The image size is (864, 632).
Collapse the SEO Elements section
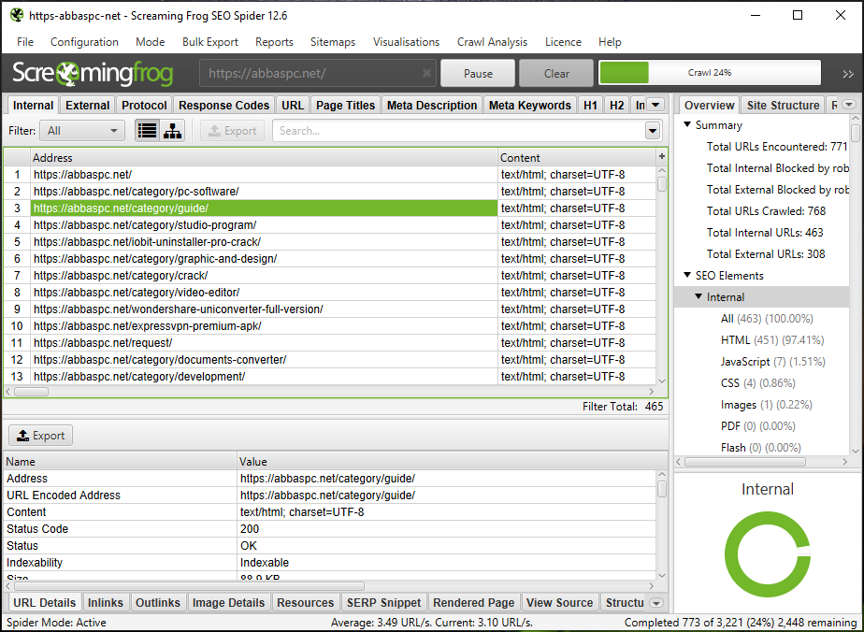[x=687, y=275]
